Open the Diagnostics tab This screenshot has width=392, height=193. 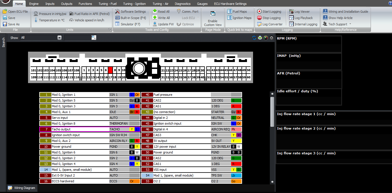pyautogui.click(x=183, y=4)
